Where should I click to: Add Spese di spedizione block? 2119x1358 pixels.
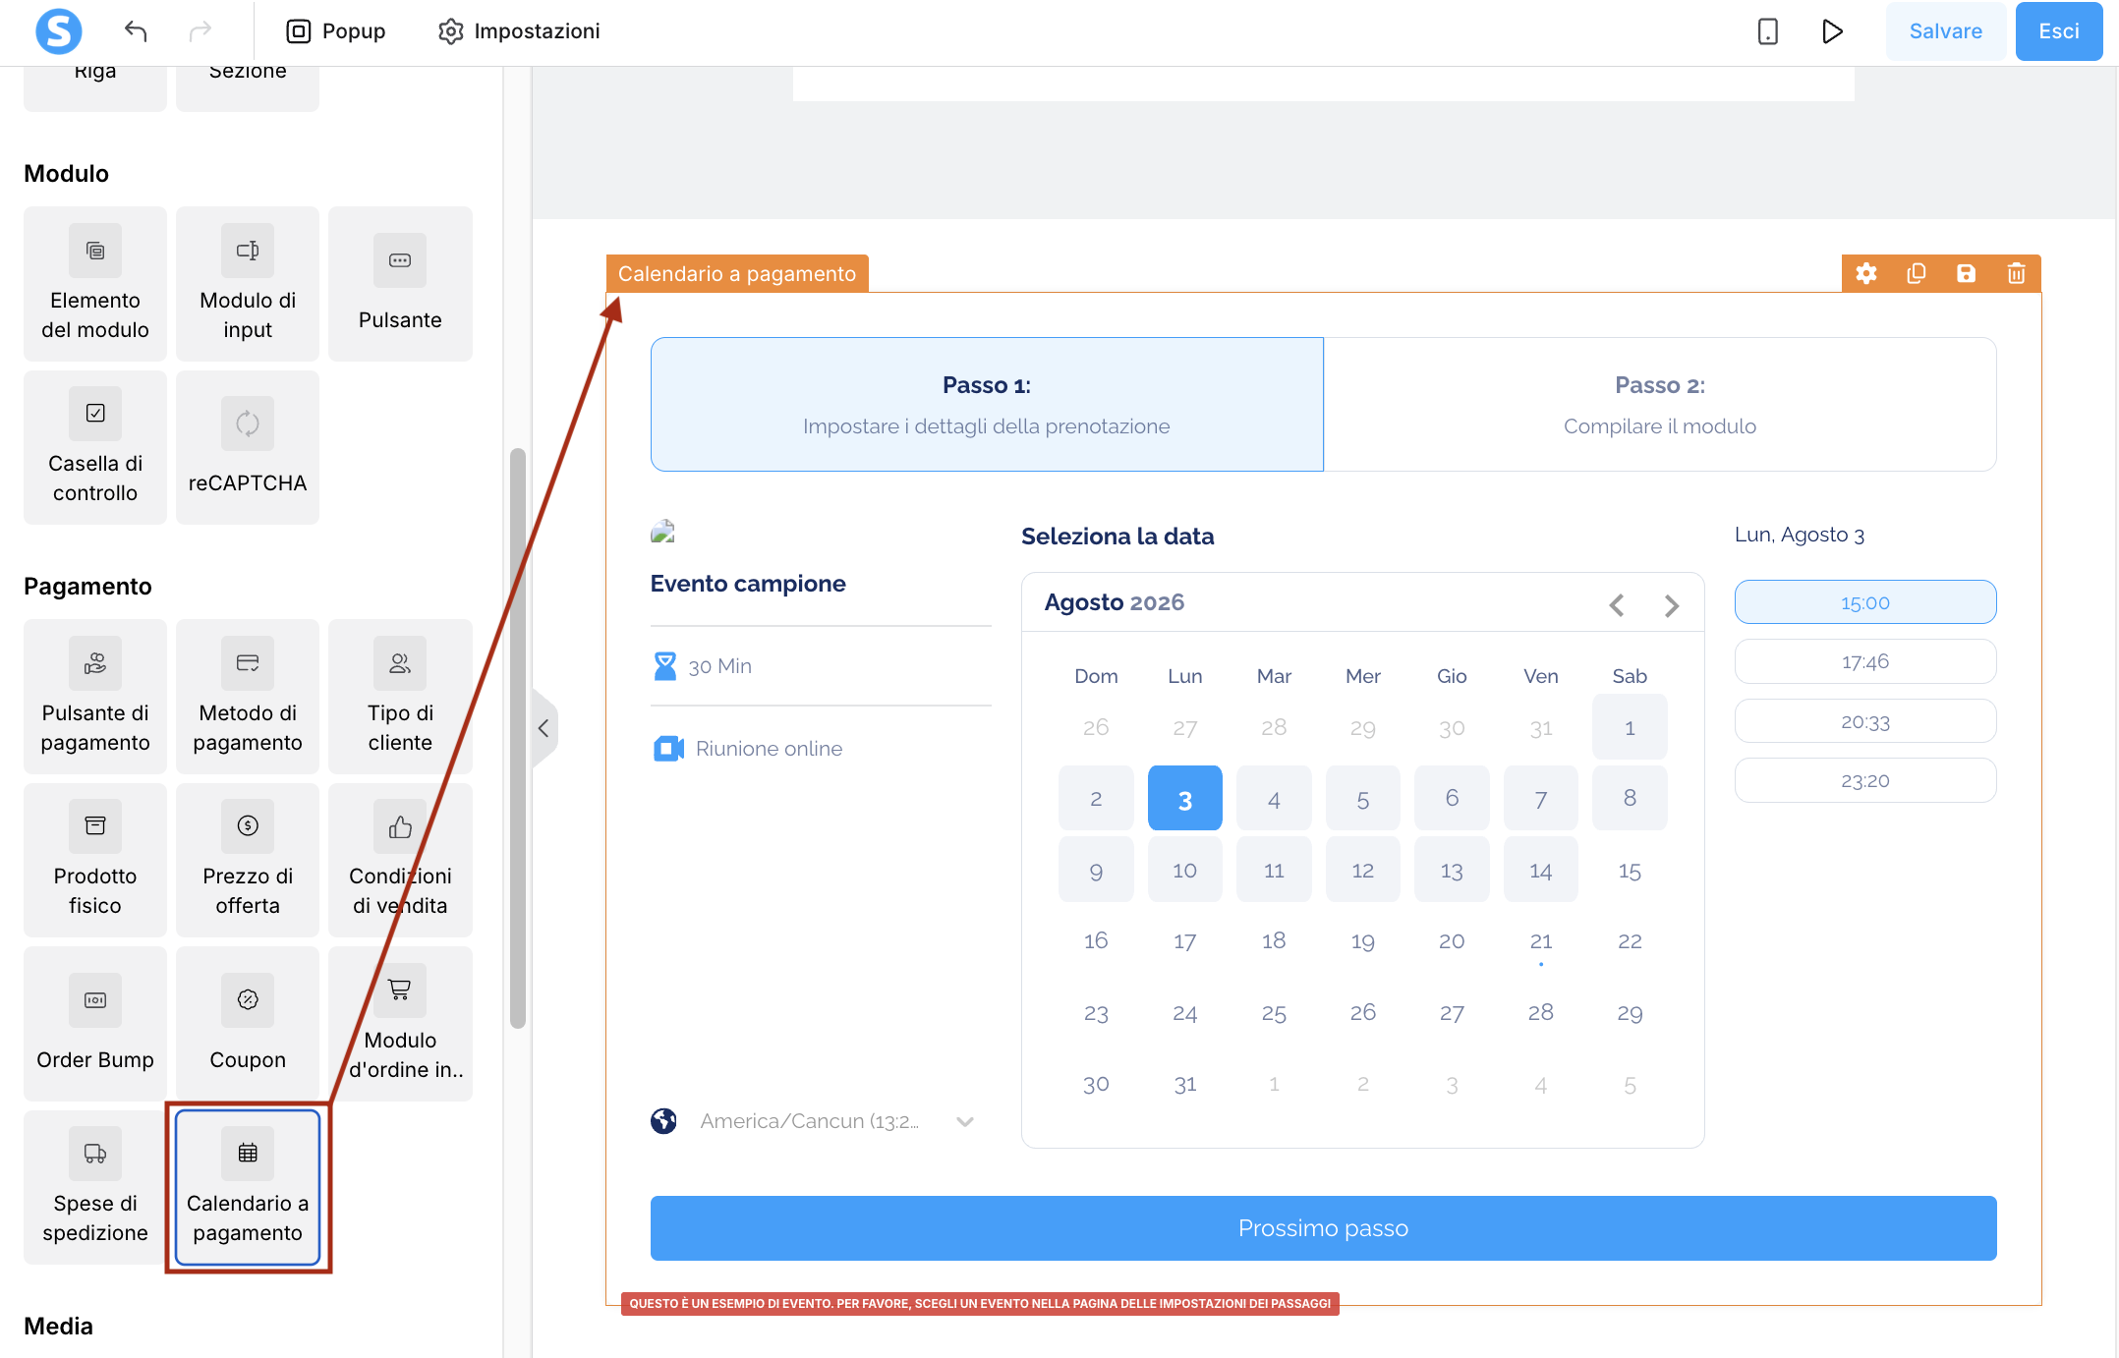click(x=95, y=1187)
